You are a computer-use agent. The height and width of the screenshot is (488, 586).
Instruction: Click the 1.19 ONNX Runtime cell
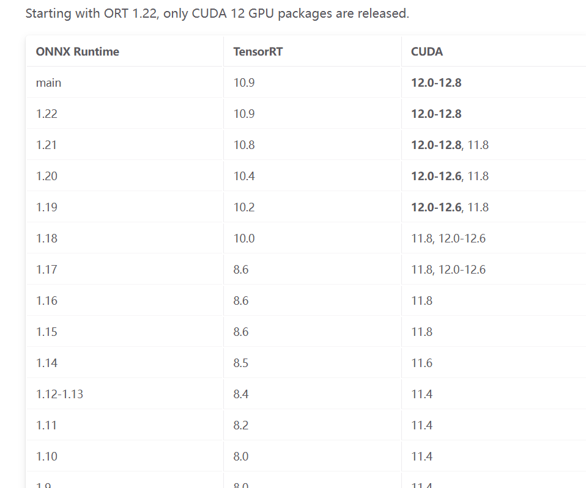click(x=46, y=207)
